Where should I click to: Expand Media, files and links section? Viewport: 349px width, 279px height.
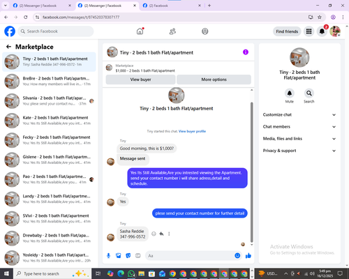(x=299, y=139)
